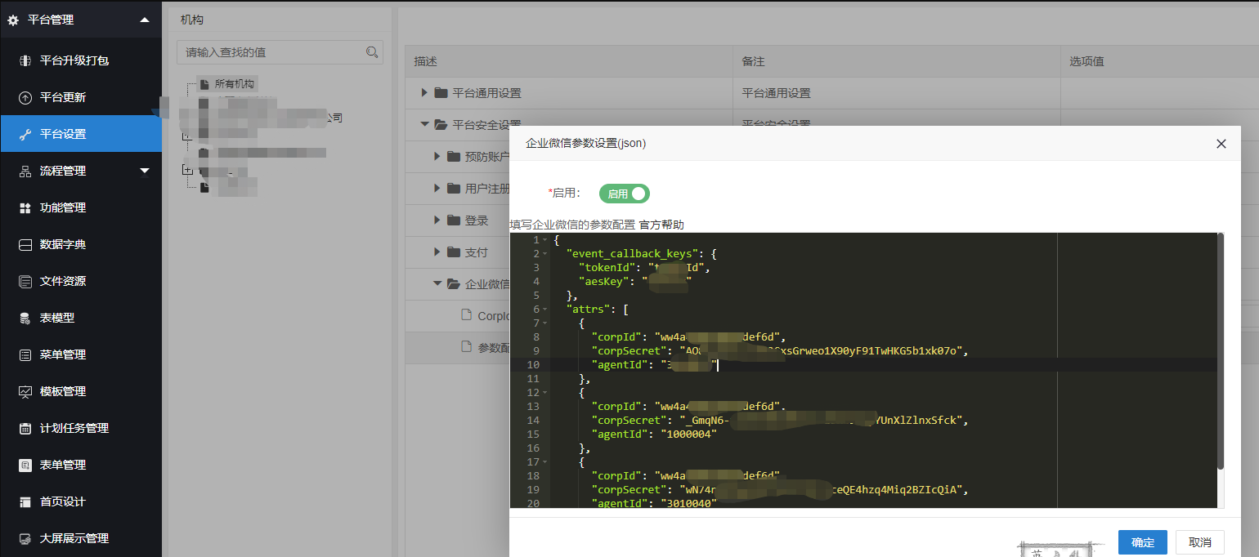Click the 表模型 database icon
This screenshot has width=1259, height=557.
(25, 319)
